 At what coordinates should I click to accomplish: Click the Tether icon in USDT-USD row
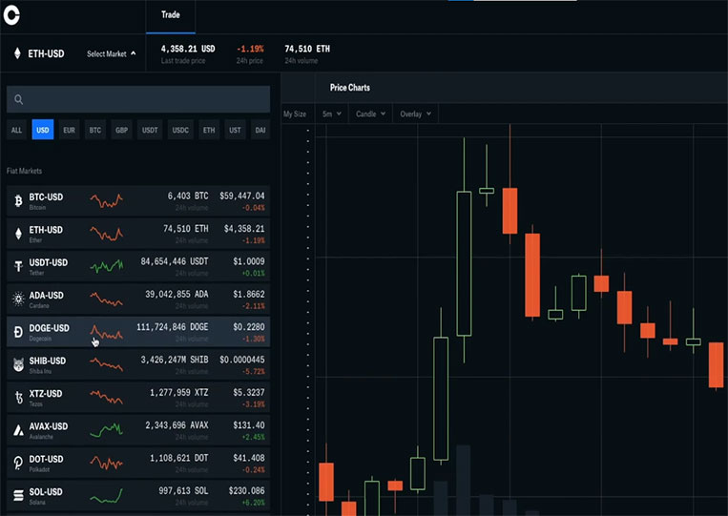18,266
